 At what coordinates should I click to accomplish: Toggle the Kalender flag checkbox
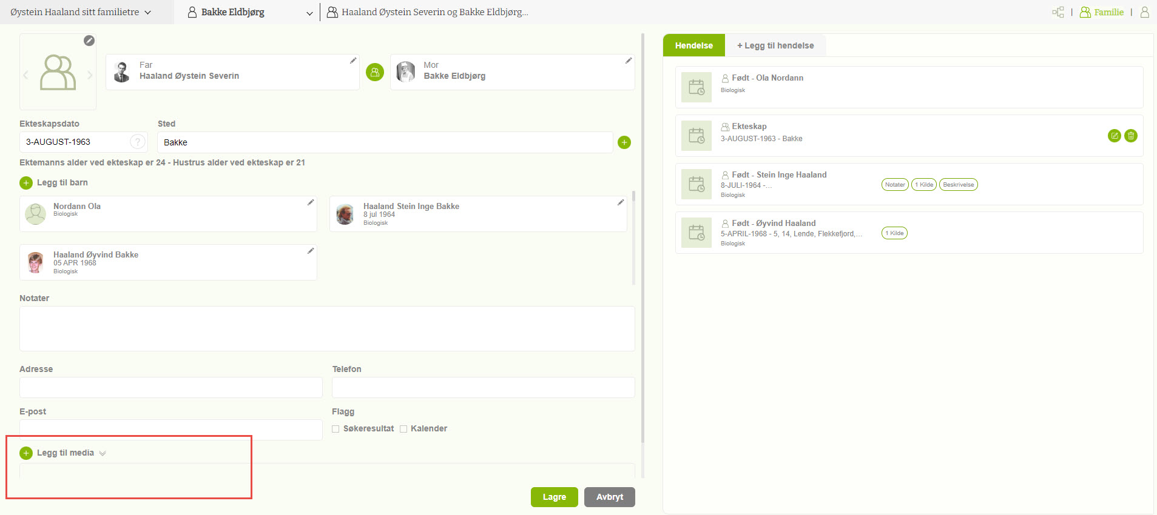tap(403, 429)
